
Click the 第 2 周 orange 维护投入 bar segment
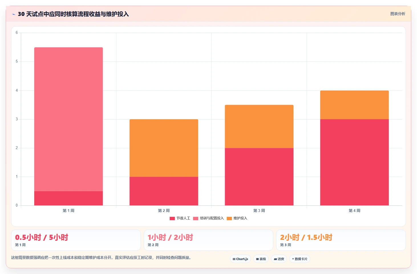point(164,148)
